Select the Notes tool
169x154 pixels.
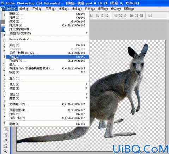(5, 135)
